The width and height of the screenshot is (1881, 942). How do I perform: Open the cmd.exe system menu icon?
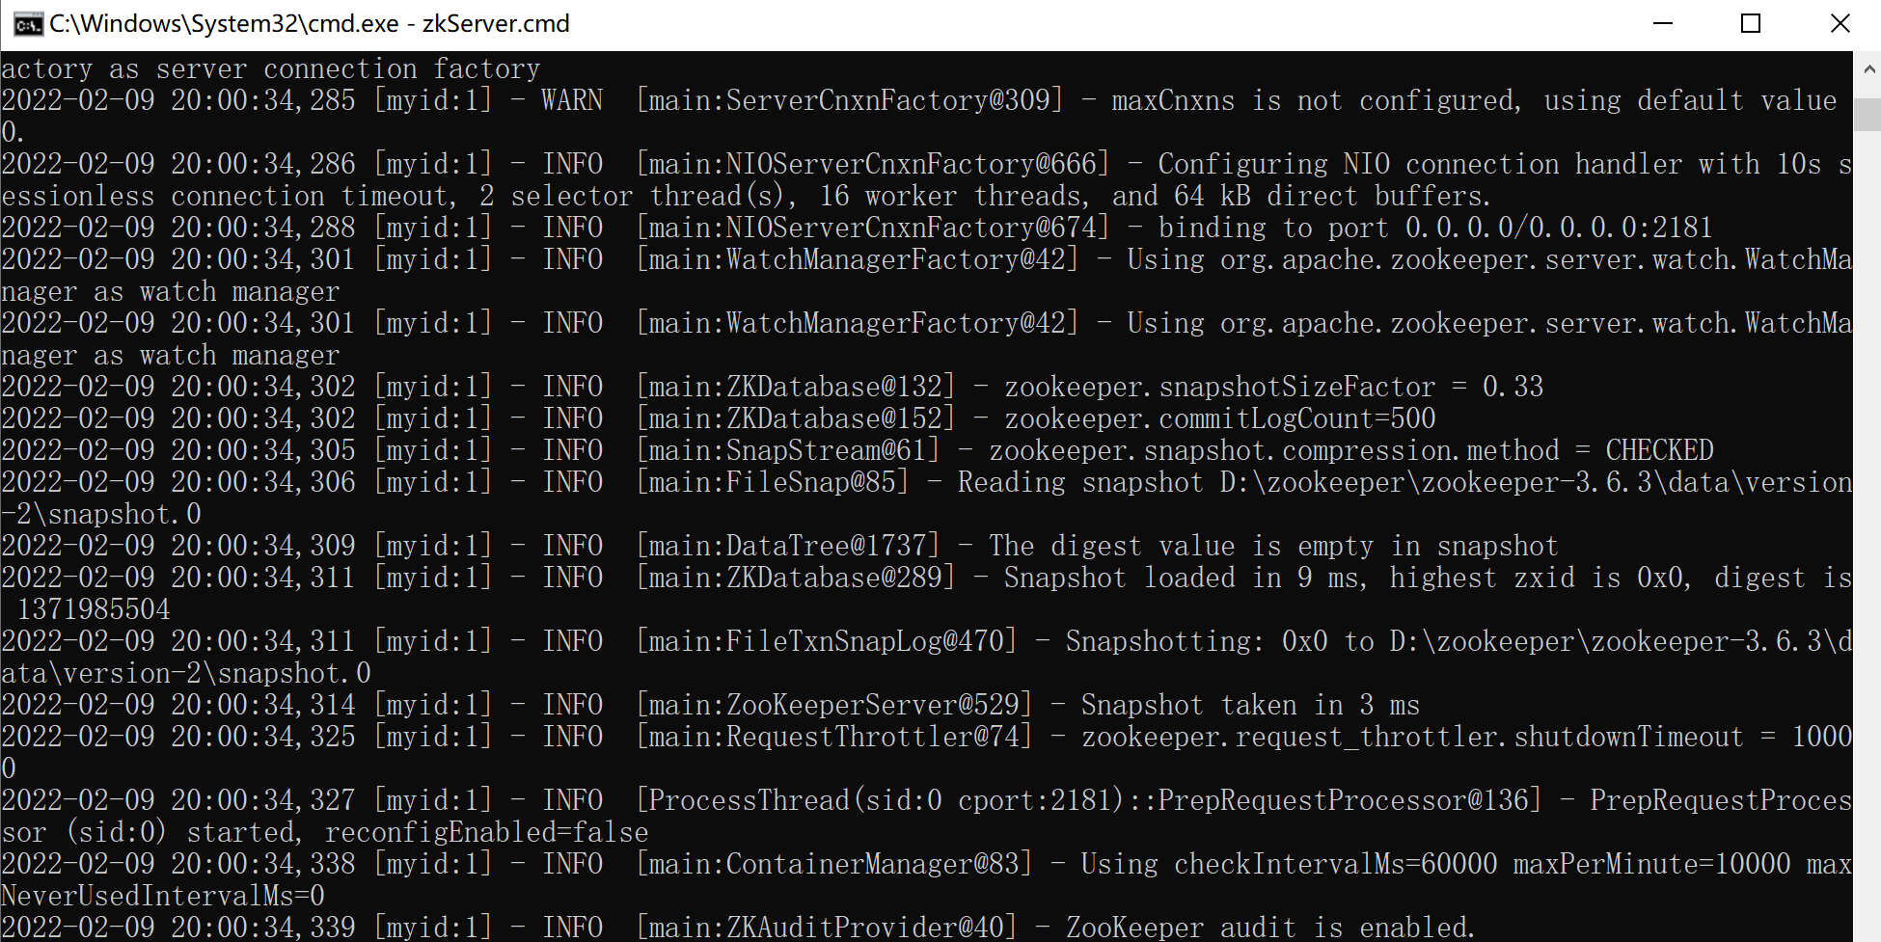click(x=28, y=24)
